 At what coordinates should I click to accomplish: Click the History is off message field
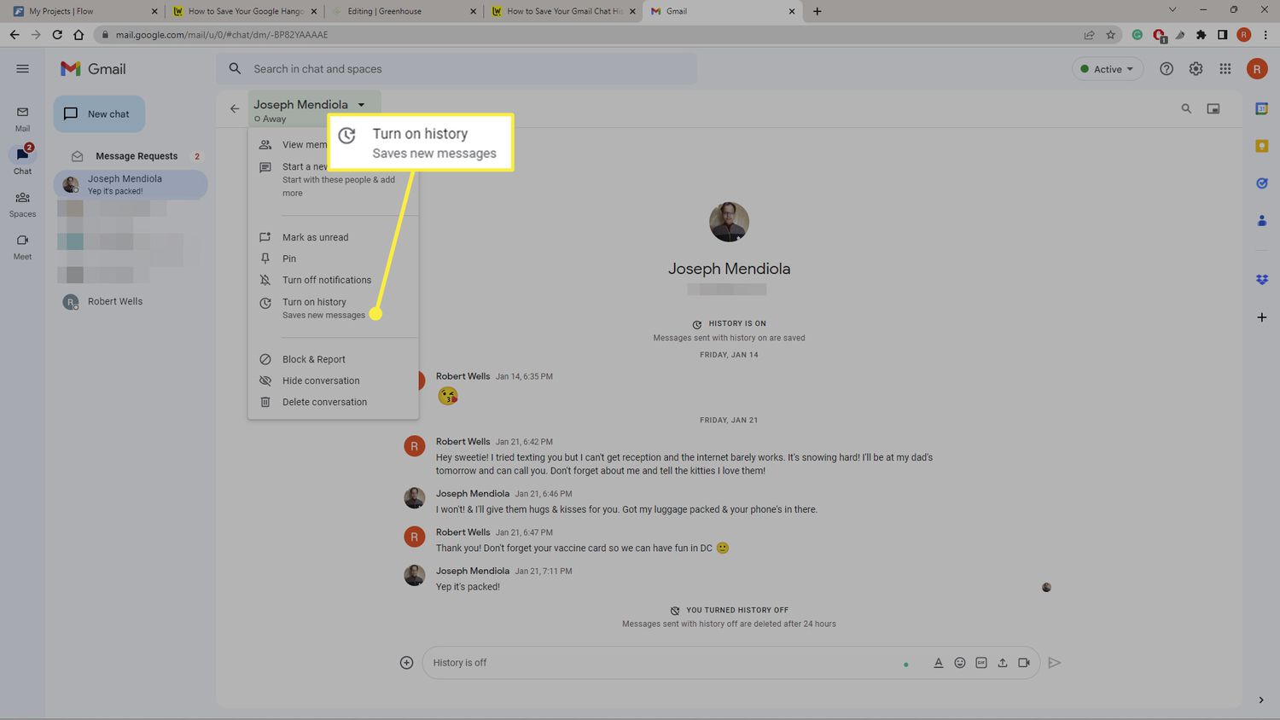[x=661, y=663]
